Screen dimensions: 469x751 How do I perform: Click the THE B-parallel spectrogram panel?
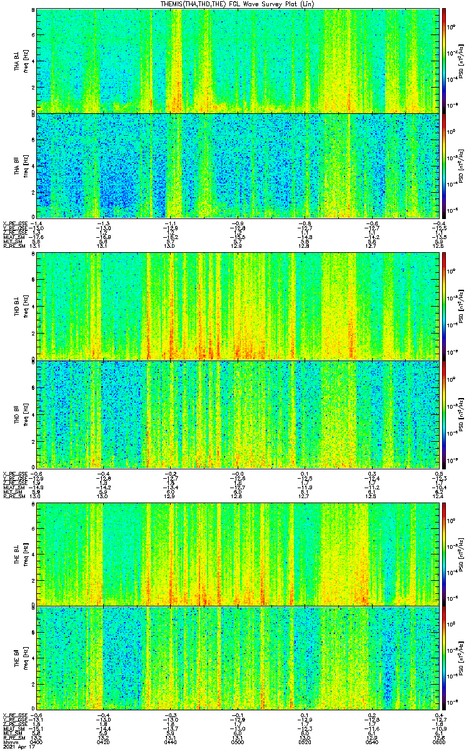(238, 658)
